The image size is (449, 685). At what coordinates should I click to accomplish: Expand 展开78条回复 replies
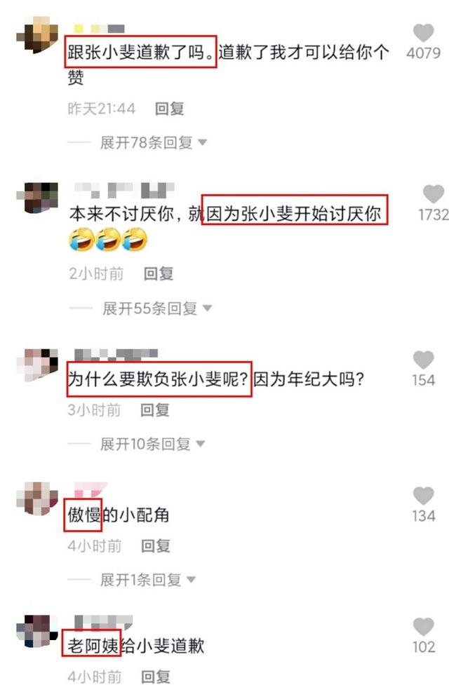tap(153, 142)
